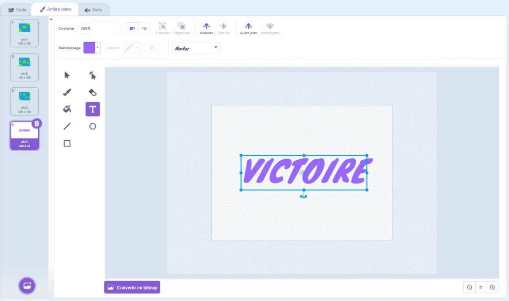Select the Reshape tool
The image size is (509, 301).
(x=92, y=75)
